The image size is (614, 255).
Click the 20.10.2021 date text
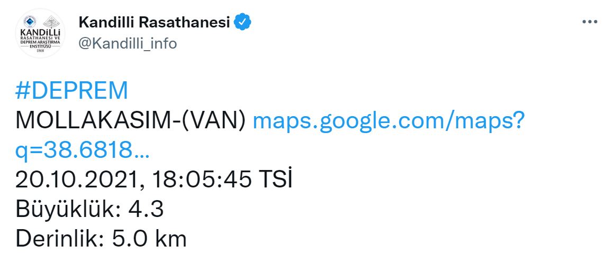[79, 181]
